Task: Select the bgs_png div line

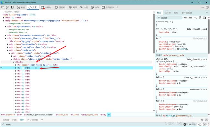Action: (36, 41)
